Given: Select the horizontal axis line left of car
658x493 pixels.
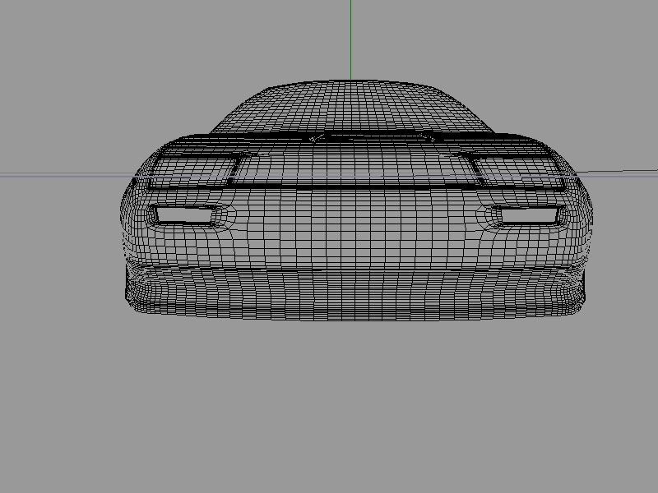Looking at the screenshot, I should [66, 175].
